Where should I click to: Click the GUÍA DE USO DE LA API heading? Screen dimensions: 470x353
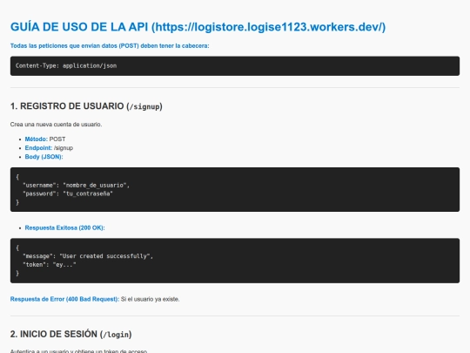(x=198, y=27)
